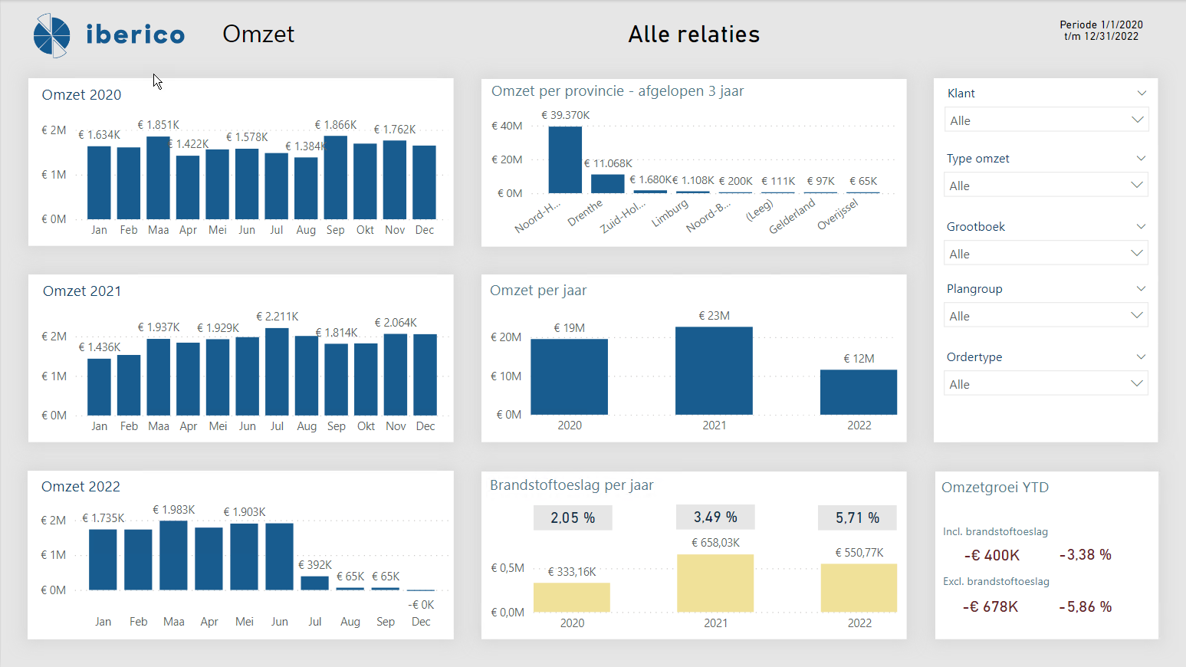Select the March bar in Omzet 2022
The image size is (1186, 667).
[x=174, y=555]
